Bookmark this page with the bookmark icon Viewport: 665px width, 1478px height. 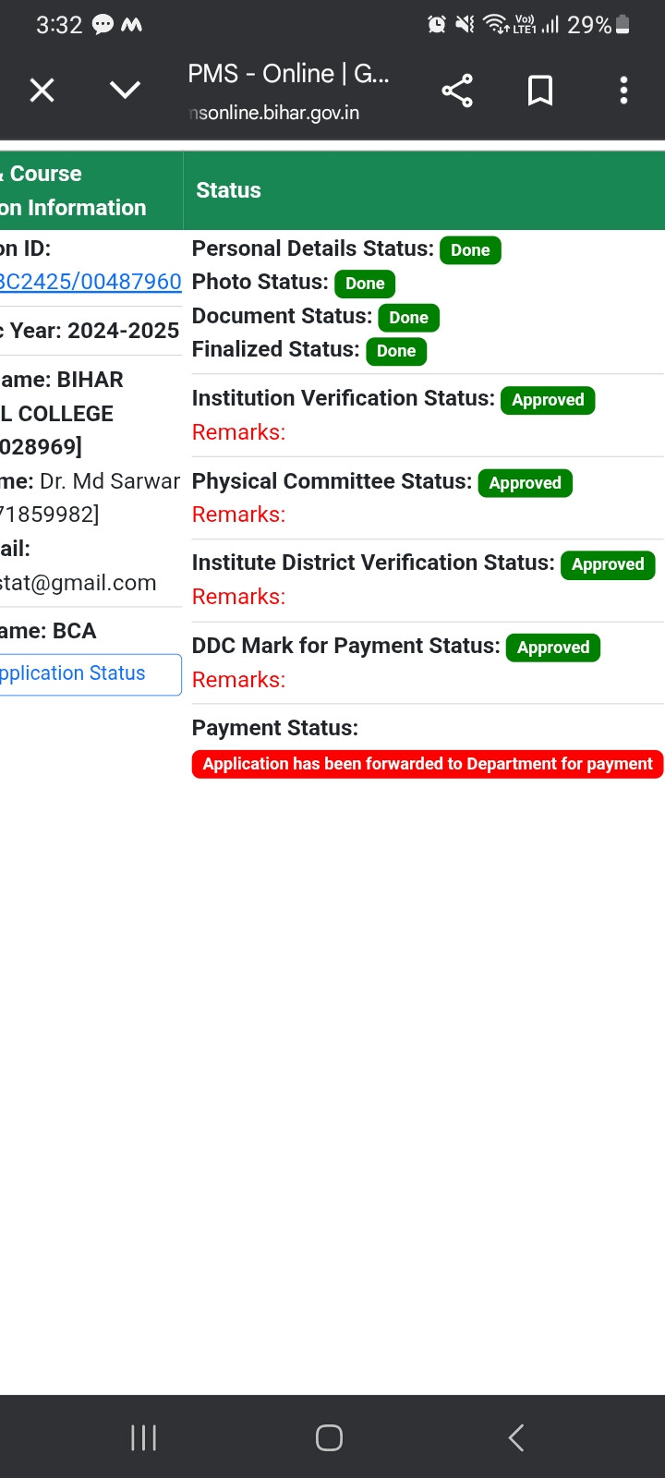point(540,91)
